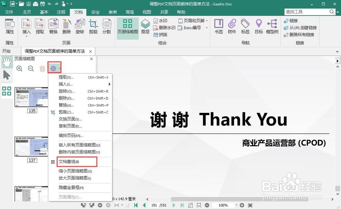Open the thumbnail panel gear options
The width and height of the screenshot is (341, 209).
[x=54, y=69]
